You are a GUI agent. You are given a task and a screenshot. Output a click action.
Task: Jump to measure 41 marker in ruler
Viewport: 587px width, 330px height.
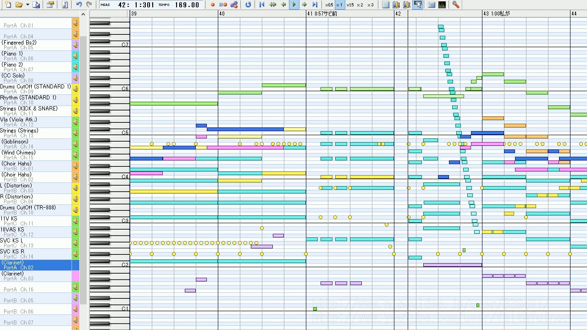point(310,14)
